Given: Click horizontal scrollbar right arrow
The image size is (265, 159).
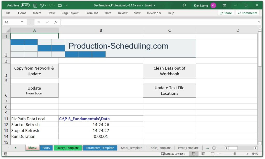Looking at the screenshot, I should [255, 148].
